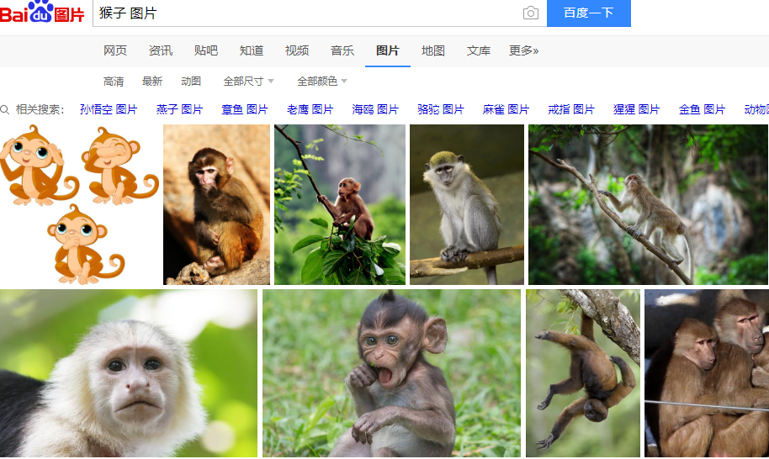Expand the 全部尺寸 dropdown
The width and height of the screenshot is (769, 459).
coord(248,82)
